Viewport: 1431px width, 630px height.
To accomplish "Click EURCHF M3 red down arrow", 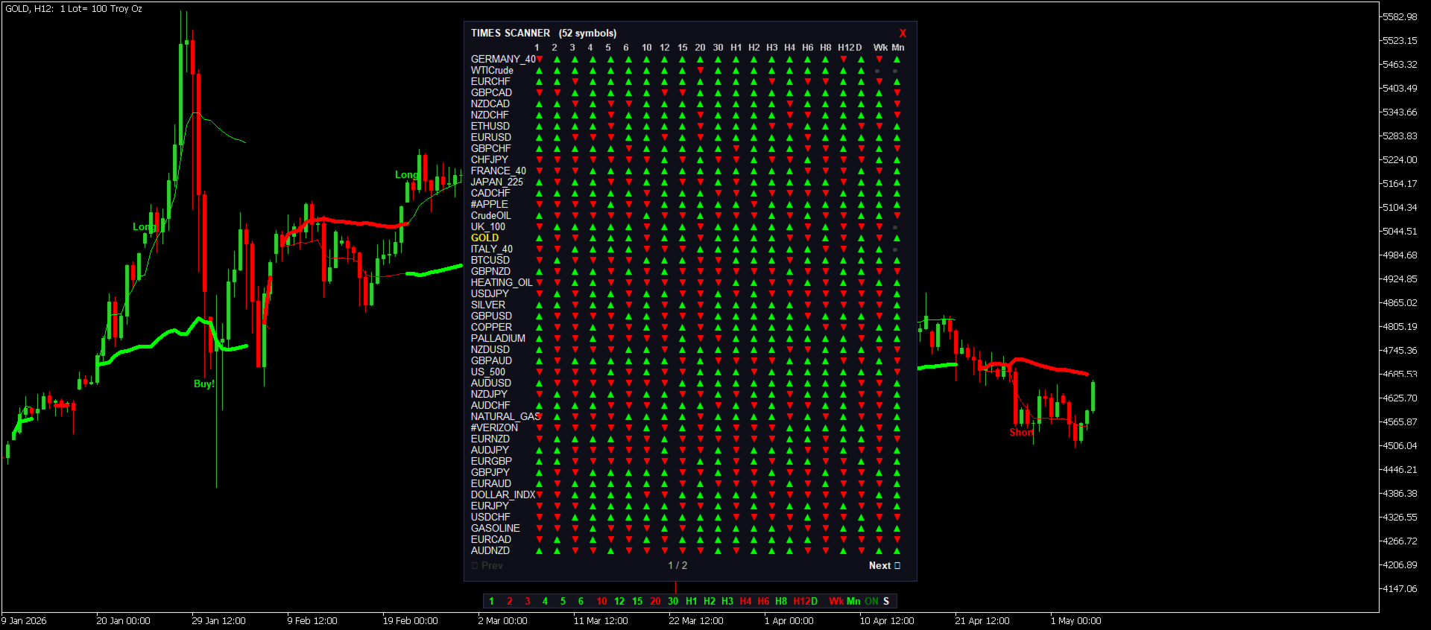I will point(575,82).
